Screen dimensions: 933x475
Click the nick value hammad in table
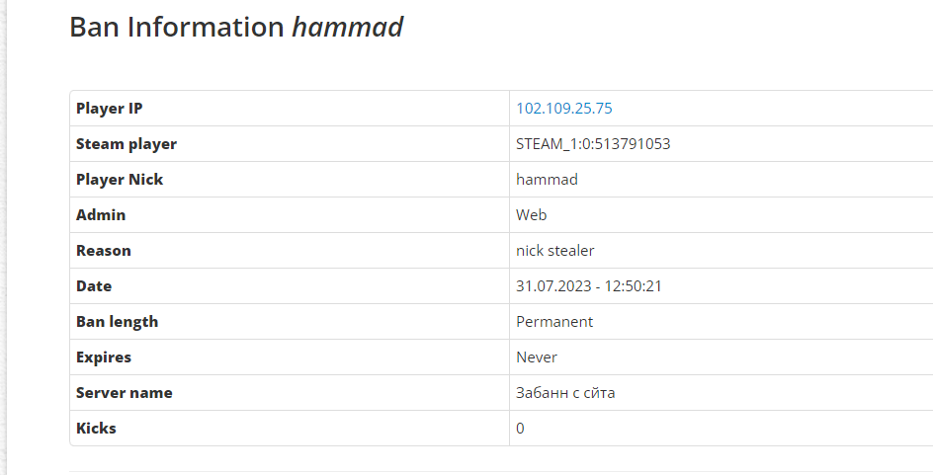pyautogui.click(x=547, y=180)
